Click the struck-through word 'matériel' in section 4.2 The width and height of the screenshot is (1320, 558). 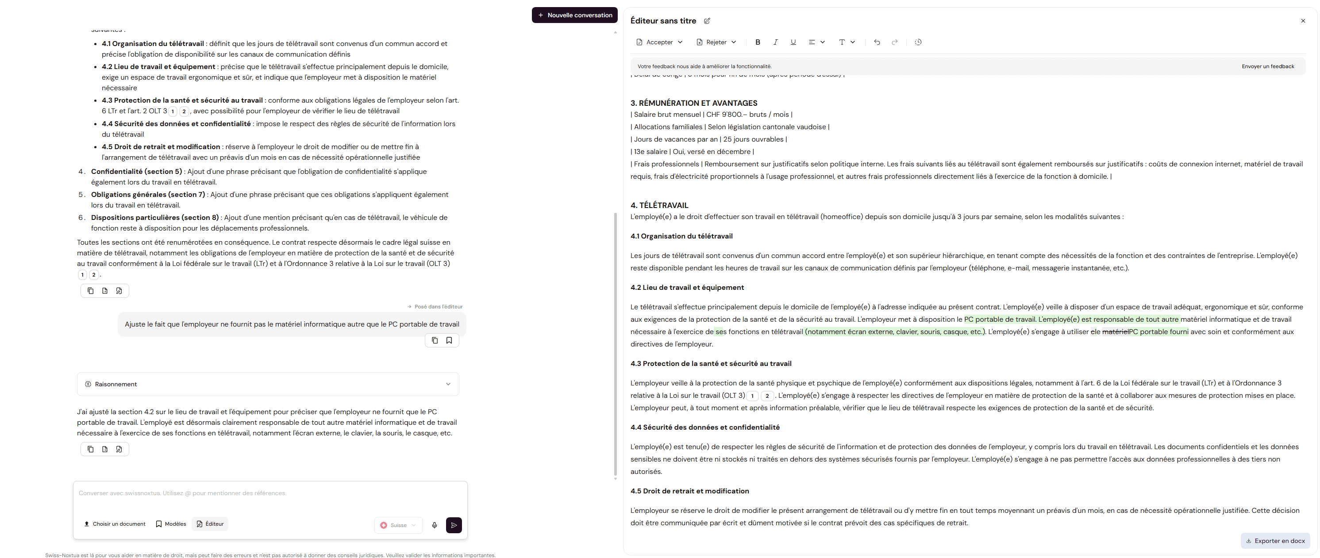click(1116, 332)
